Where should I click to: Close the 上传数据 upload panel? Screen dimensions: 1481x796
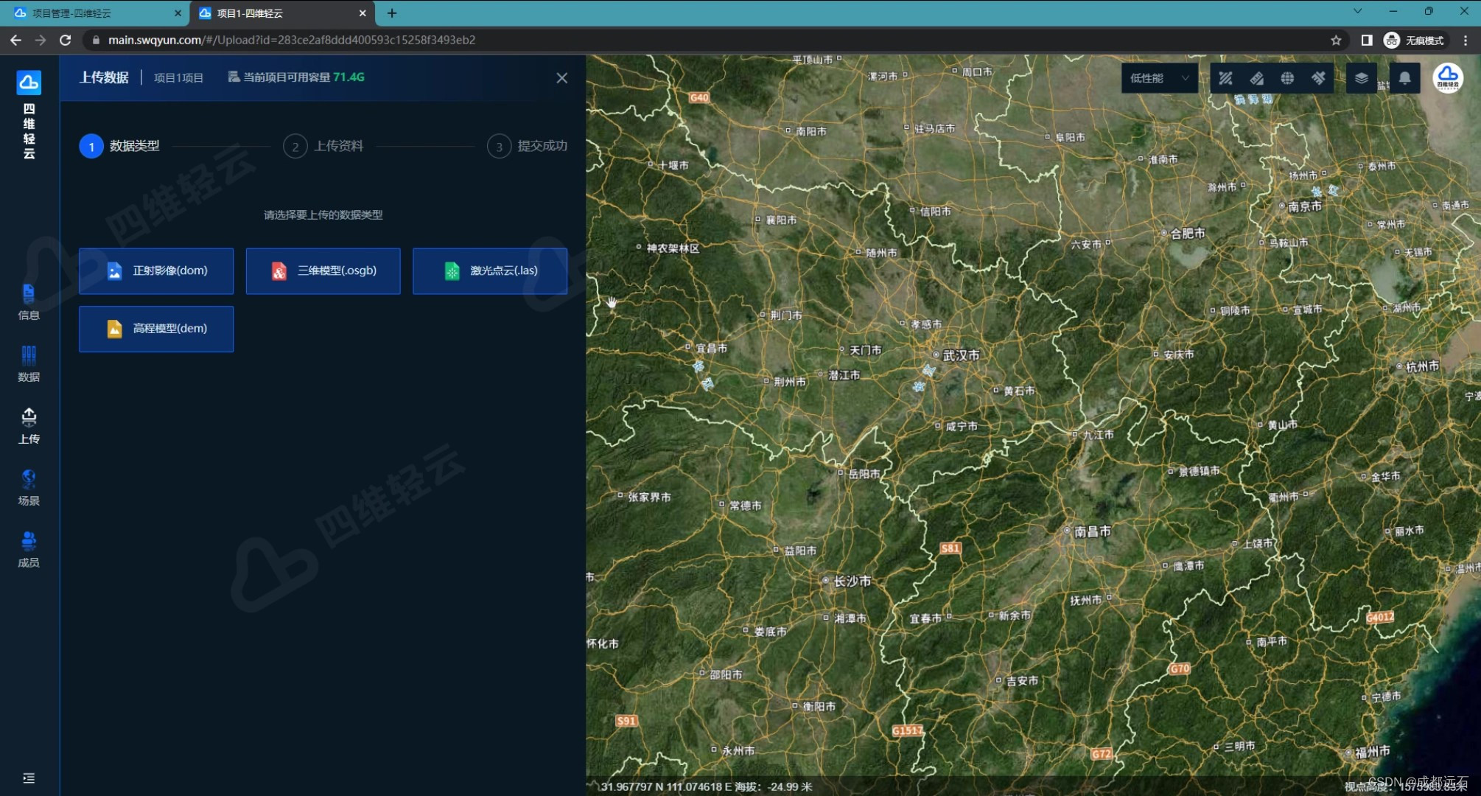point(561,77)
